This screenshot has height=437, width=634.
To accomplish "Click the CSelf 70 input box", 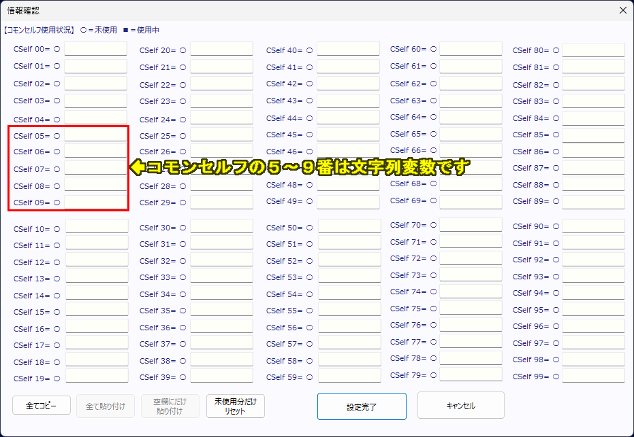I will [x=471, y=225].
